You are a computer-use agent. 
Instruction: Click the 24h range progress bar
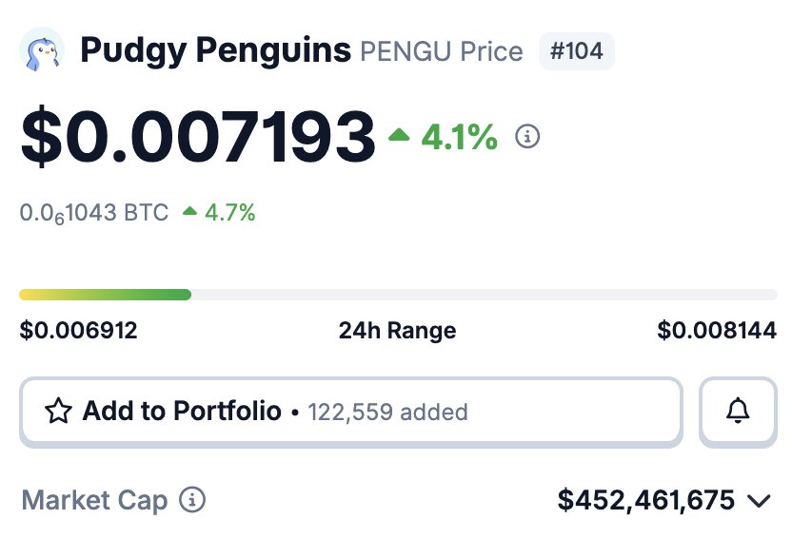pos(398,295)
